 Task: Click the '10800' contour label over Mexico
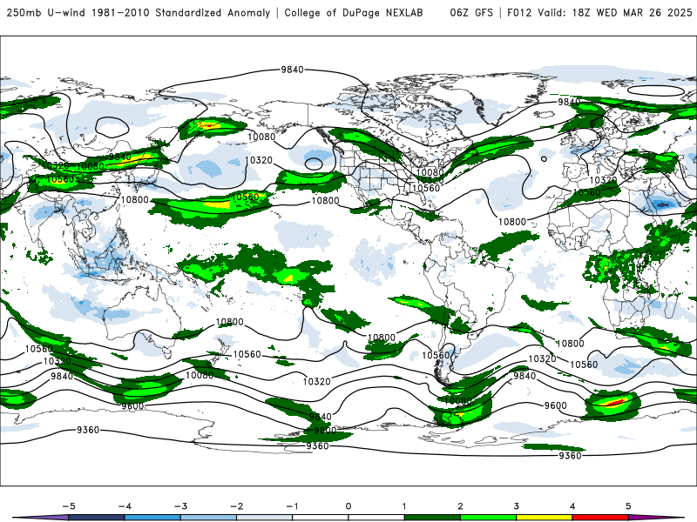click(x=325, y=201)
